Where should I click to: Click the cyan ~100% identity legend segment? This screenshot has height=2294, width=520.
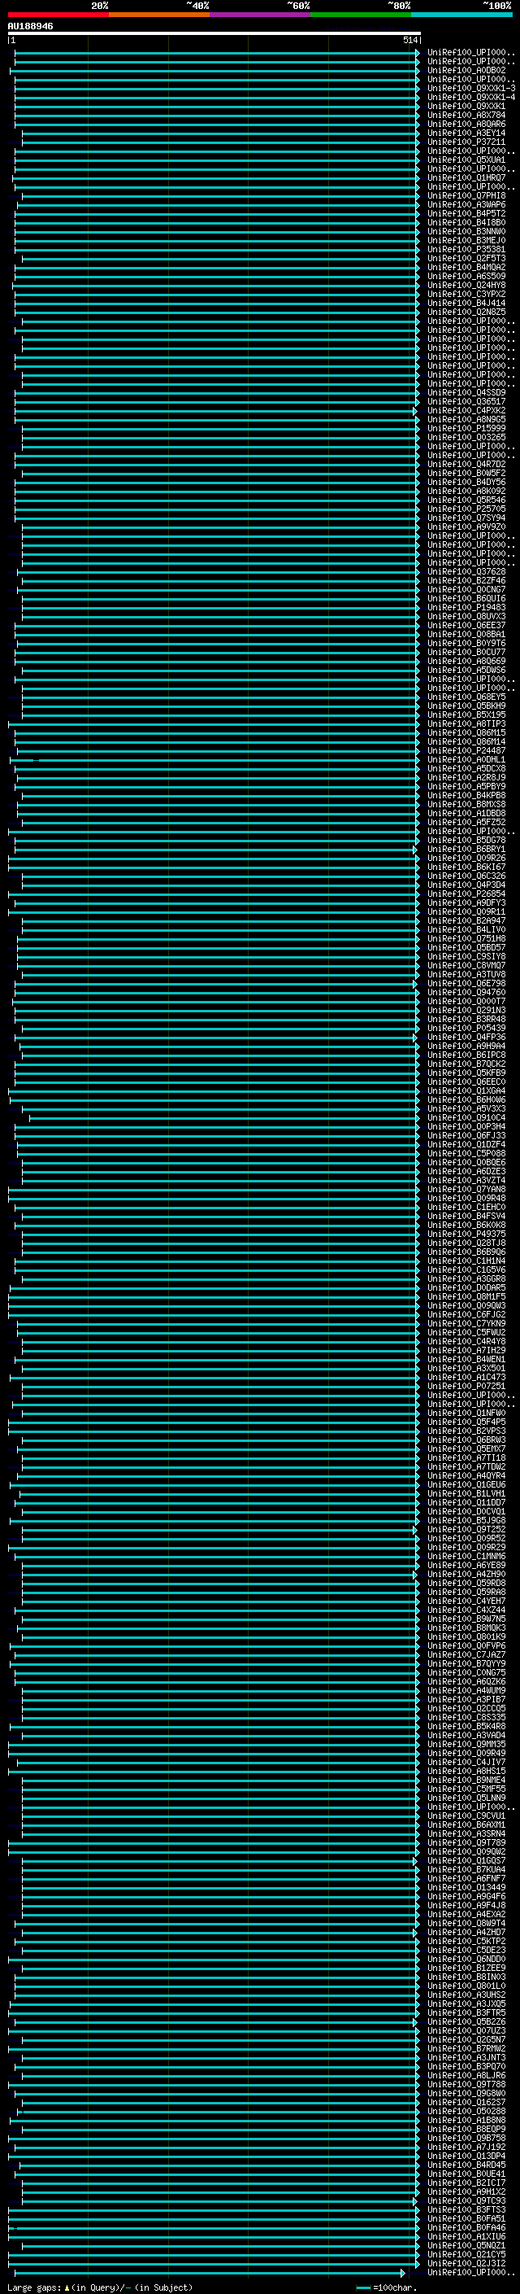[461, 15]
